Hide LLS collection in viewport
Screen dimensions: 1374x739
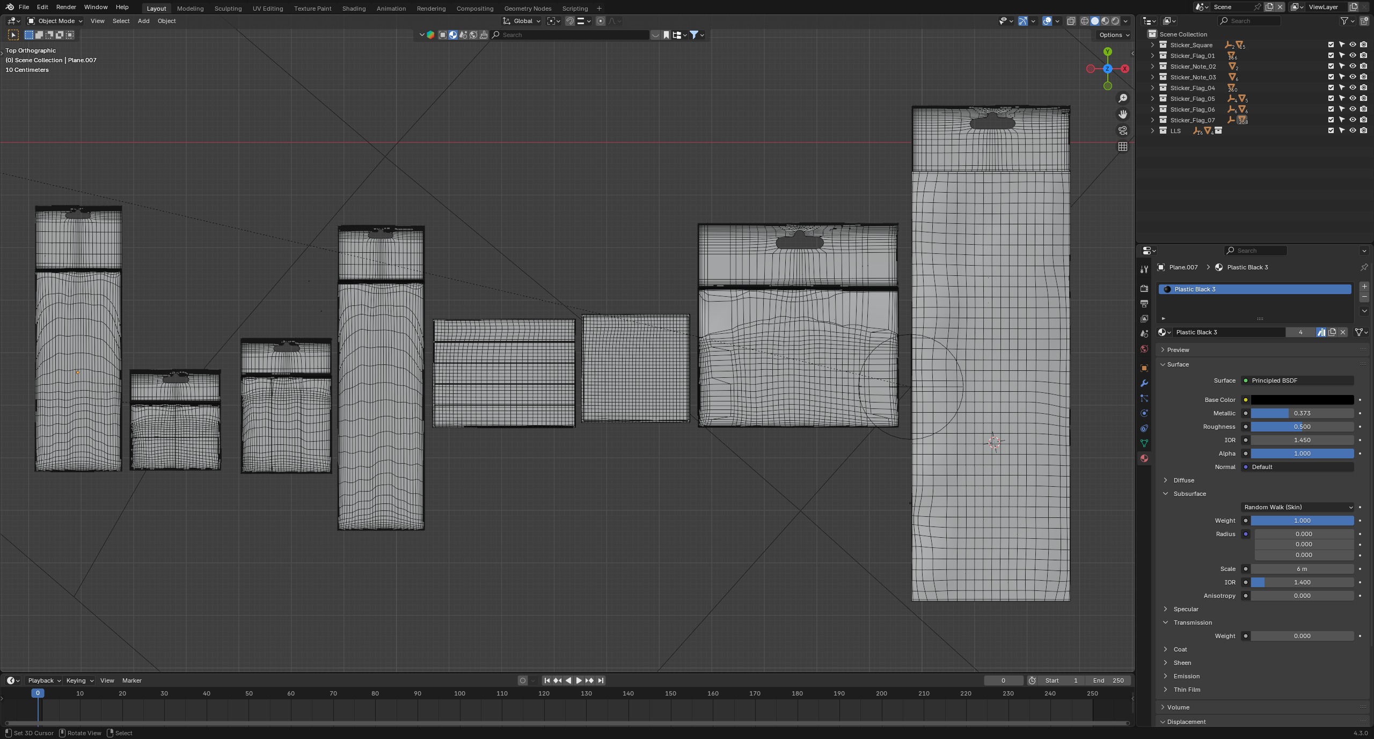[x=1353, y=131]
